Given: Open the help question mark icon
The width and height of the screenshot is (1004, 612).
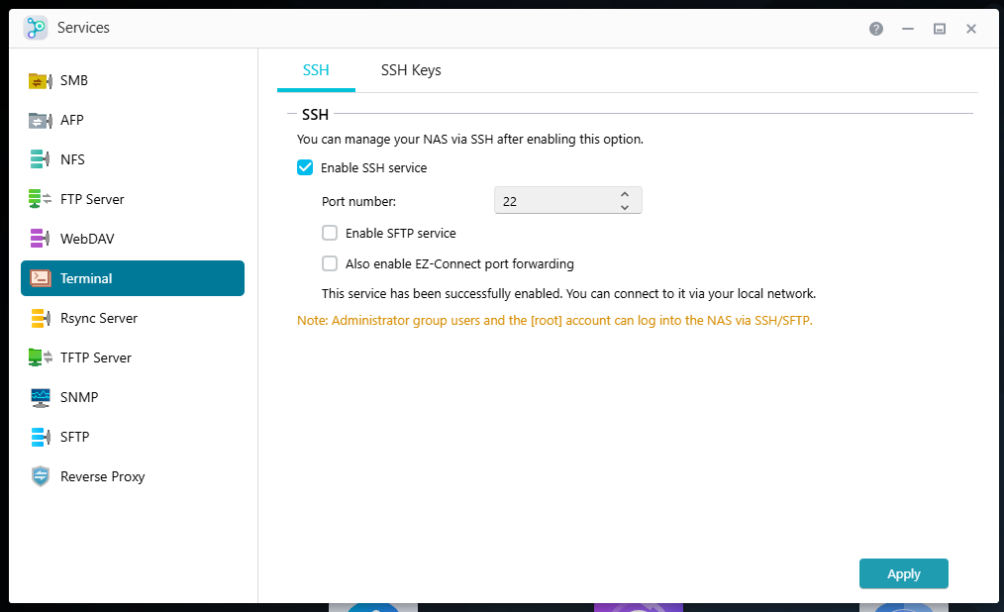Looking at the screenshot, I should pos(876,29).
